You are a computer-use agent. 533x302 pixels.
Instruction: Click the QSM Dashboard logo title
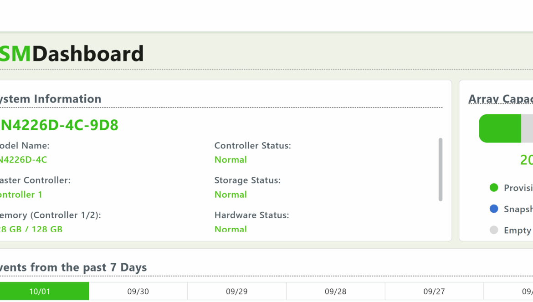tap(71, 54)
